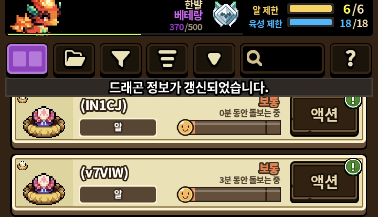Click the small egg nest icon on v7VIW card
378x217 pixels.
point(22,166)
